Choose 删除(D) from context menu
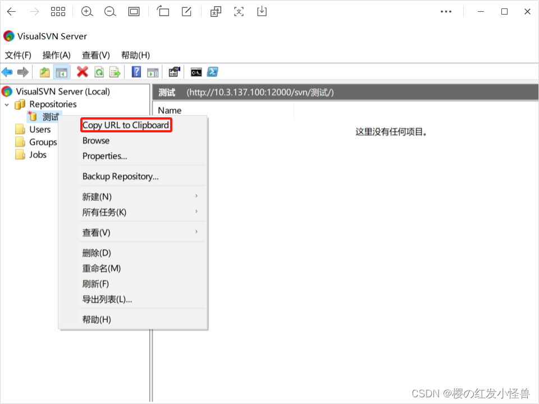Image resolution: width=539 pixels, height=404 pixels. coord(97,253)
